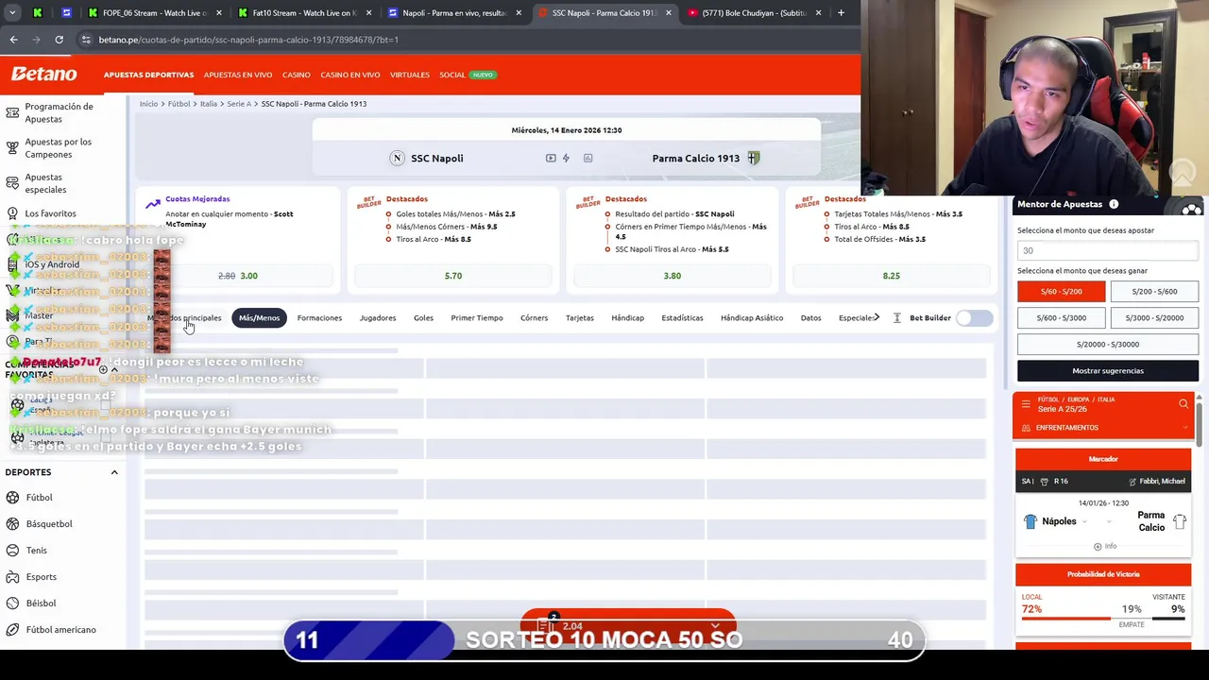Select the Córners market tab
The height and width of the screenshot is (680, 1209).
[x=534, y=318]
